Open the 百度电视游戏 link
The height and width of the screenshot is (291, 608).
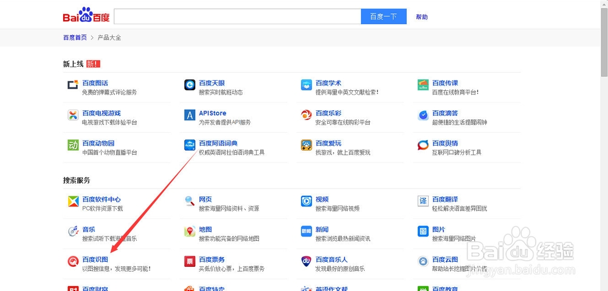[102, 113]
